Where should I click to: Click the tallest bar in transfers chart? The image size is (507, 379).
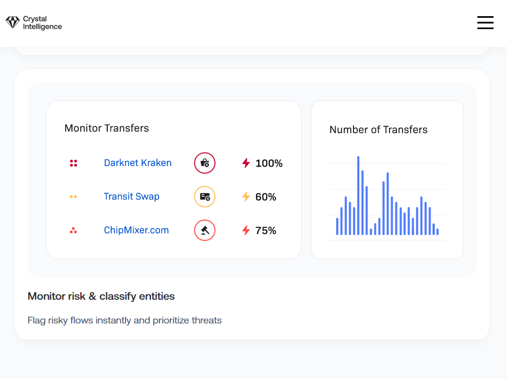pos(358,196)
